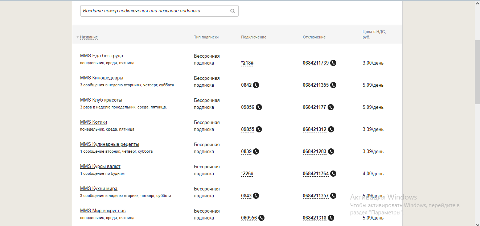This screenshot has height=226, width=480.
Task: Click the phone icon next to 0843
Action: (256, 196)
